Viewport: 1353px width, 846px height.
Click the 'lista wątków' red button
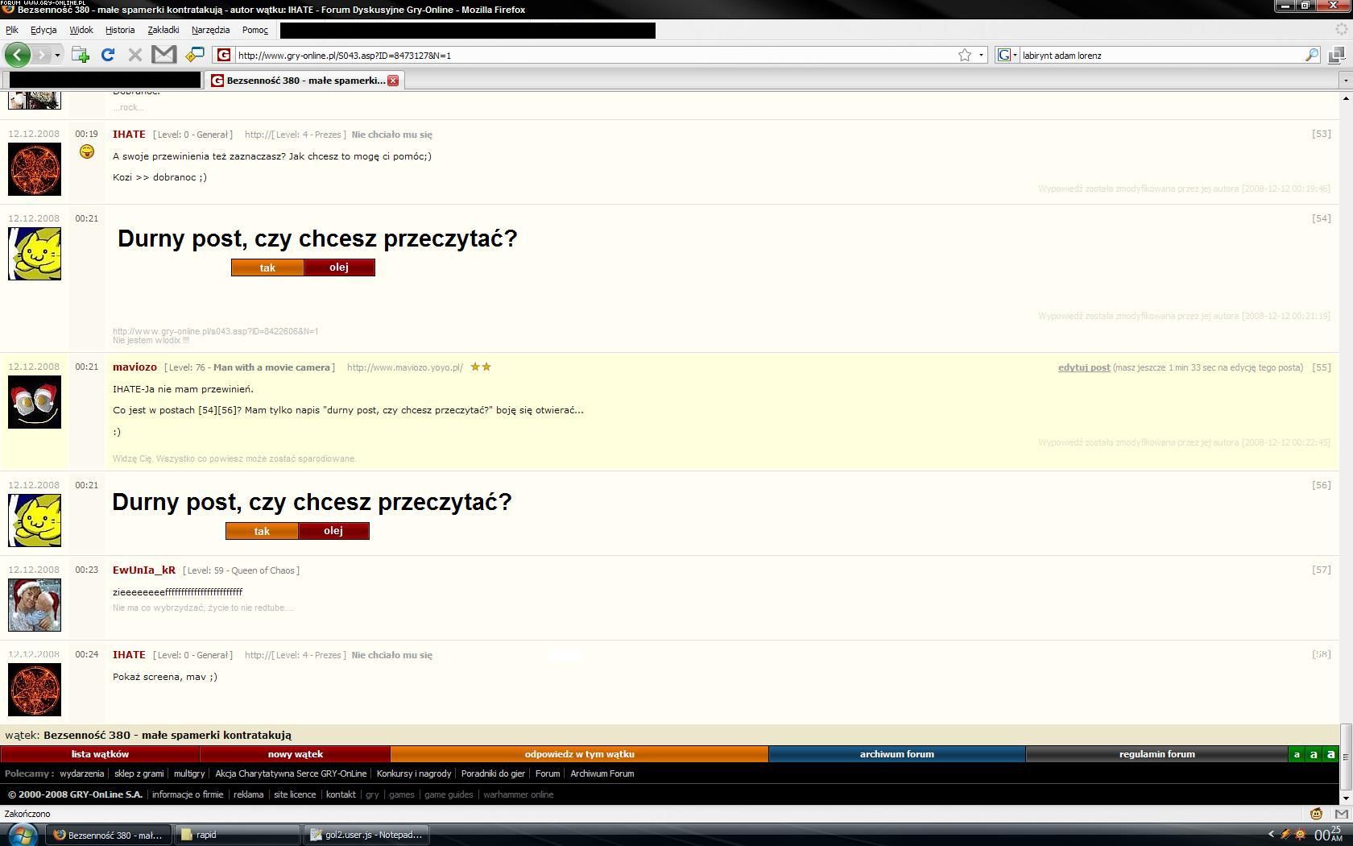click(100, 754)
